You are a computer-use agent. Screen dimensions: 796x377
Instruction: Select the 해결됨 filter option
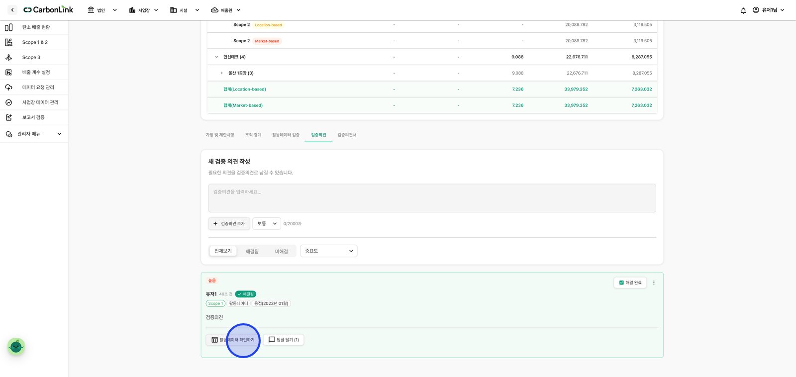coord(252,251)
